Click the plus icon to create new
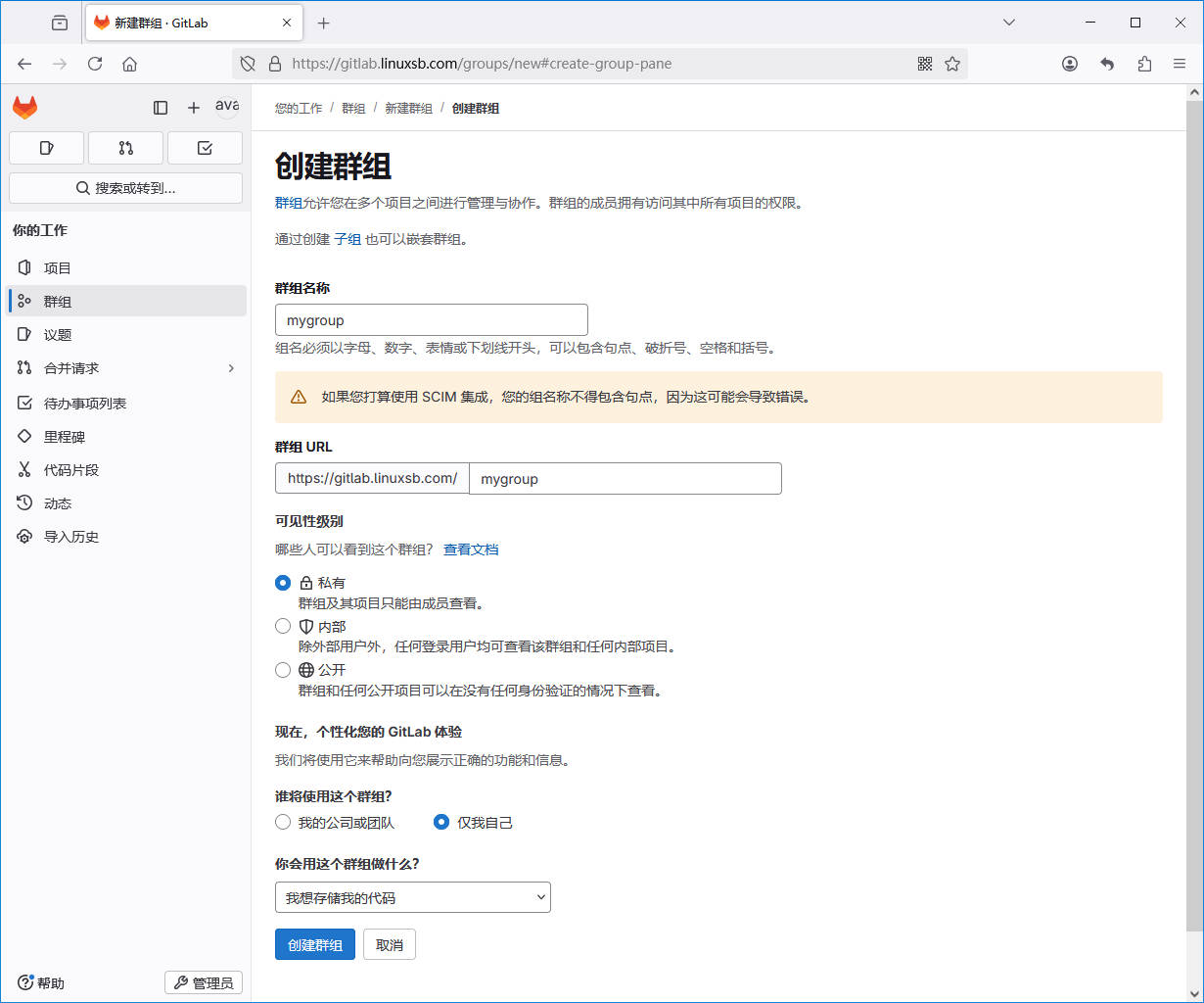The image size is (1204, 1003). pyautogui.click(x=194, y=108)
